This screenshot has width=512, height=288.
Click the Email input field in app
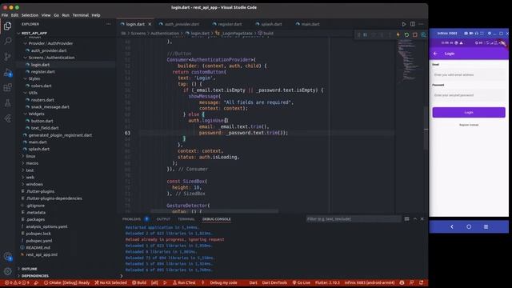tap(469, 74)
